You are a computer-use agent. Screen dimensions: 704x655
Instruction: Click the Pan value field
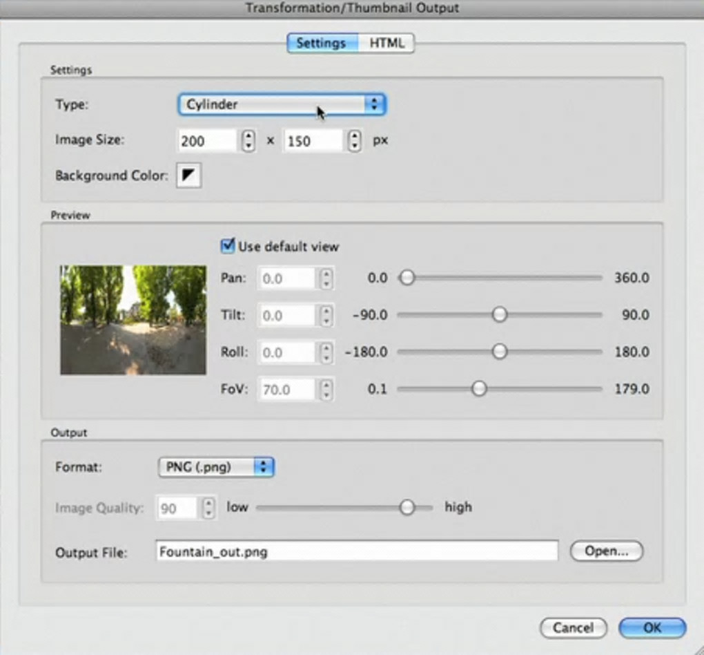coord(287,278)
